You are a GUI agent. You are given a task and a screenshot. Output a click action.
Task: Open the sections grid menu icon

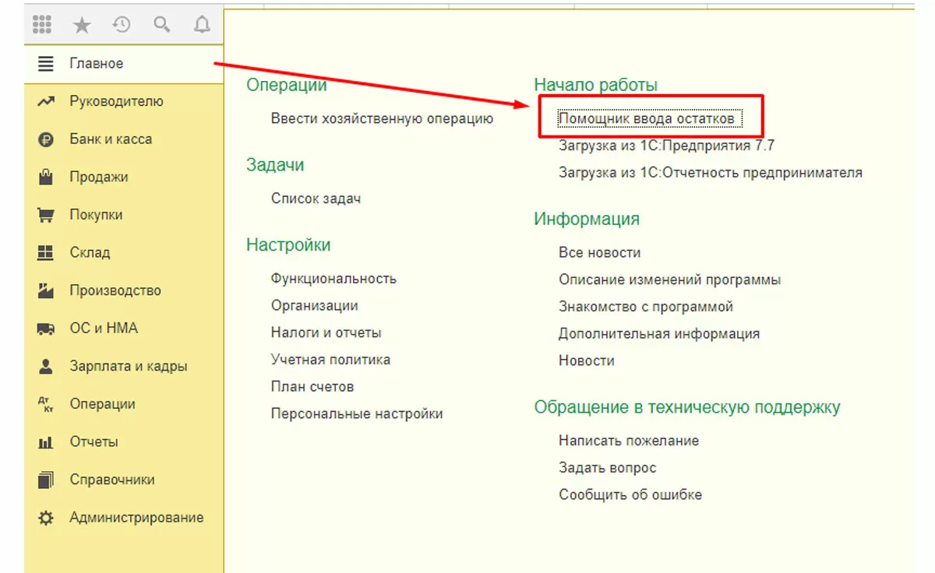[x=42, y=25]
